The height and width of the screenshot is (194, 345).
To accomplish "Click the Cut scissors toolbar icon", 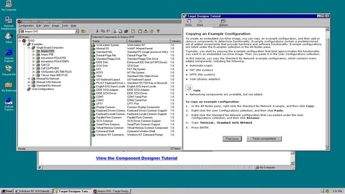I will click(x=97, y=31).
